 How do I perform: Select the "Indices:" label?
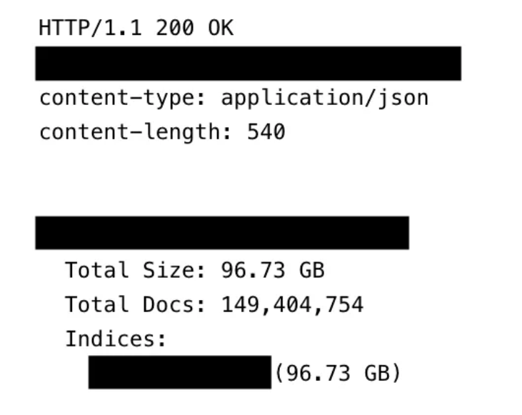point(116,339)
